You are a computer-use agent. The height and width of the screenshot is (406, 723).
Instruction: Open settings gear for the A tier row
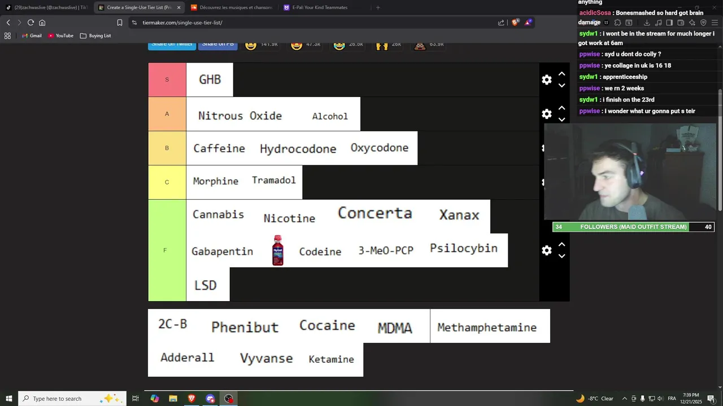point(546,114)
